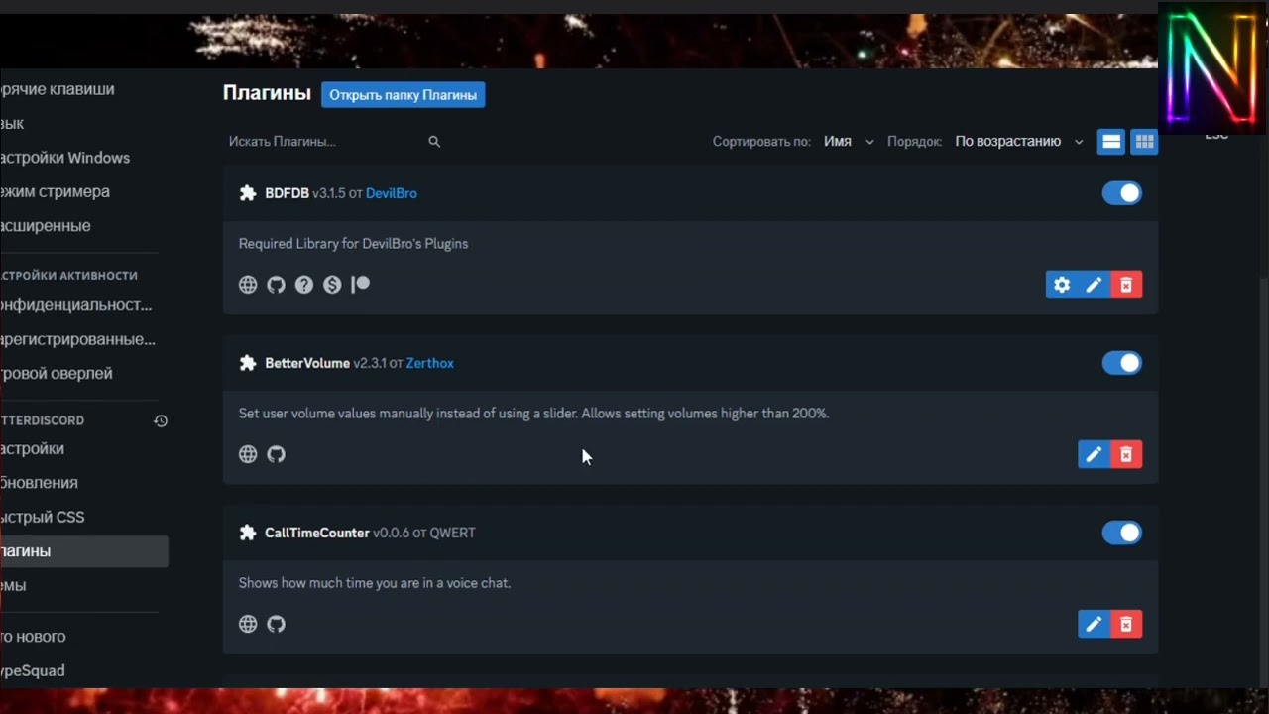
Task: Disable the BDFDB plugin toggle
Action: pos(1122,193)
